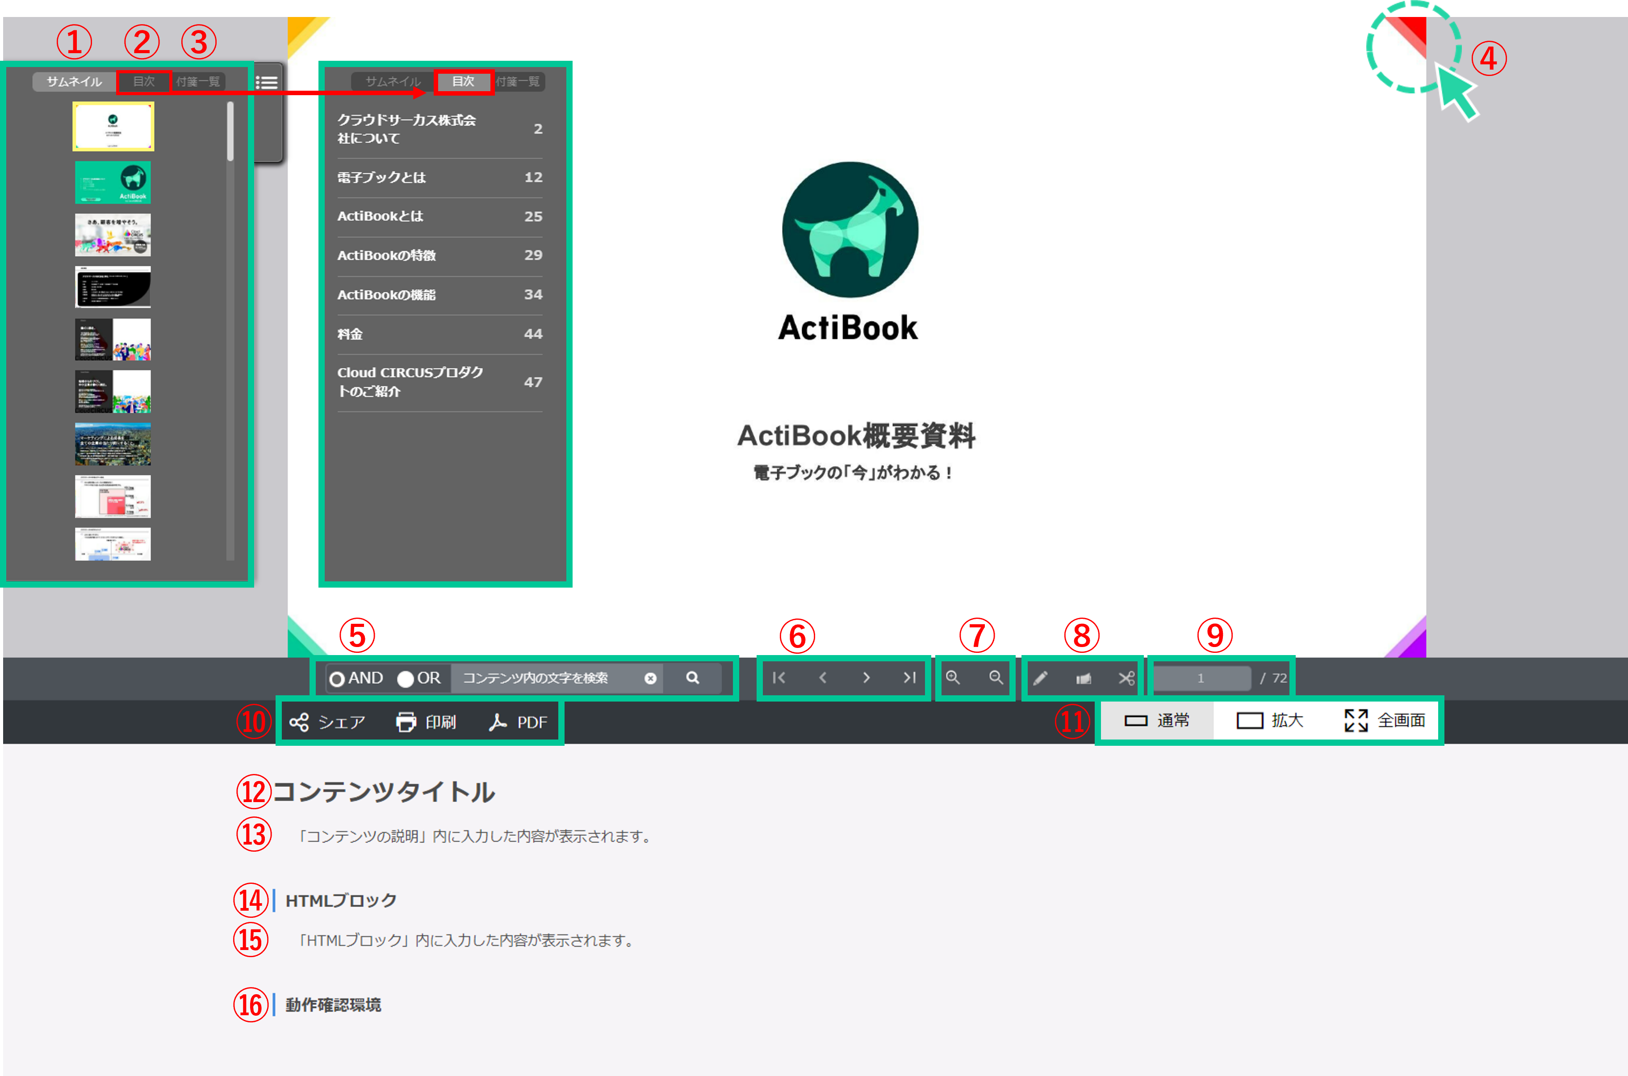Select the pen drawing tool
This screenshot has width=1628, height=1076.
(1040, 679)
